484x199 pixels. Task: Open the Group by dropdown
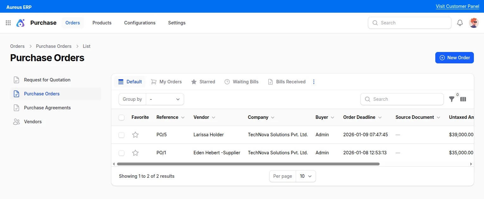tap(165, 99)
